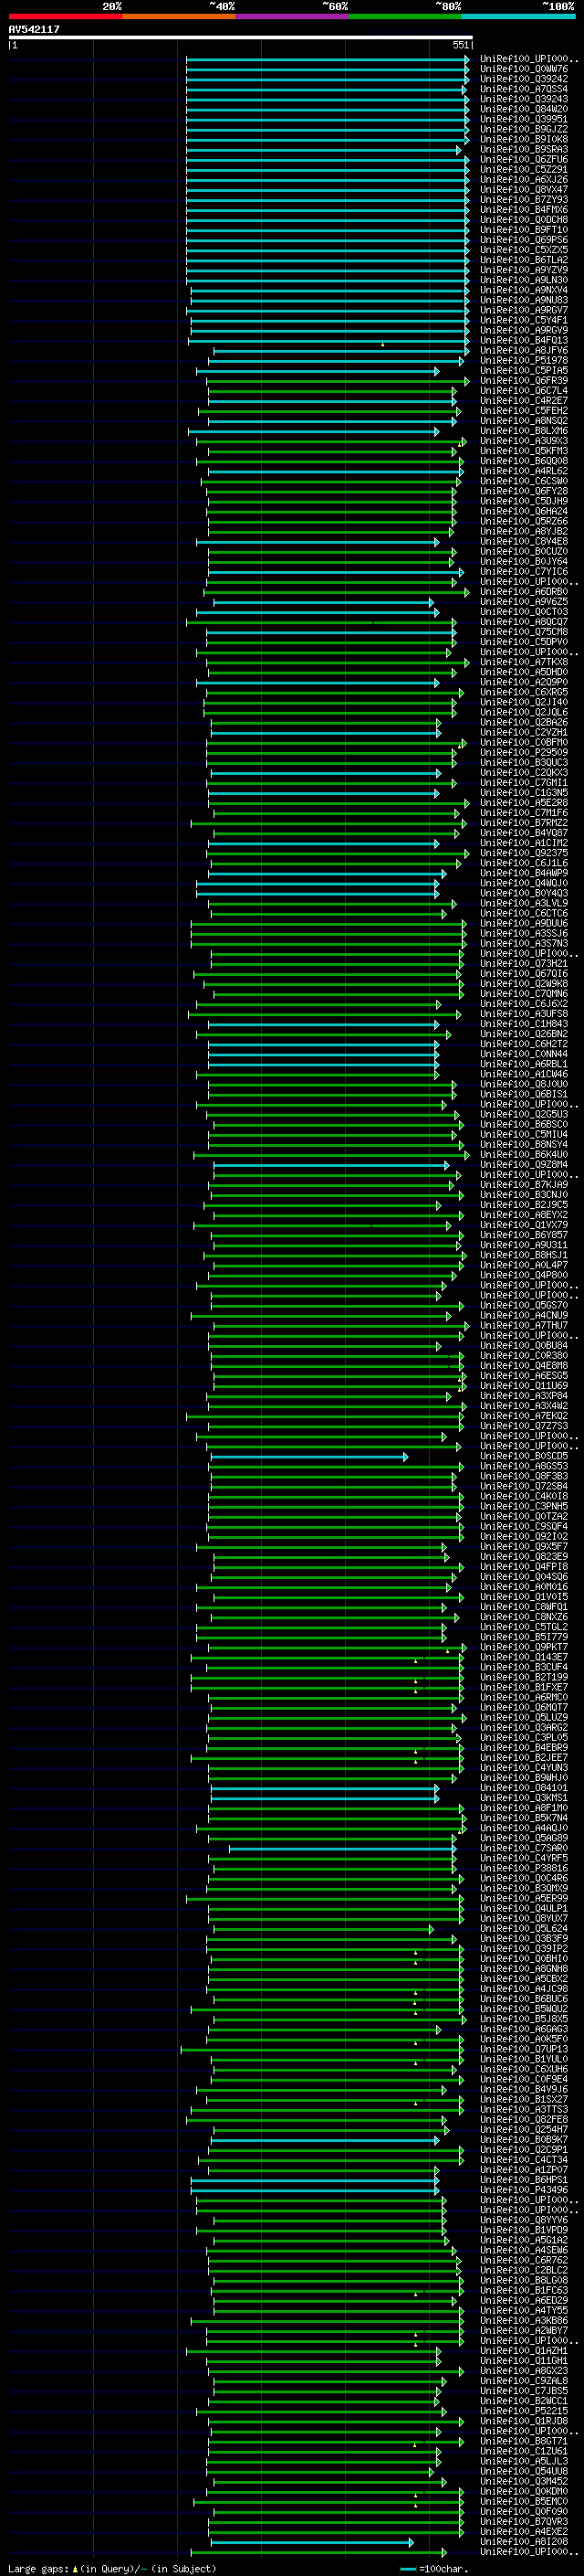The height and width of the screenshot is (2576, 584).
Task: Select the UniRef100_A5E2R8 label
Action: (x=524, y=803)
